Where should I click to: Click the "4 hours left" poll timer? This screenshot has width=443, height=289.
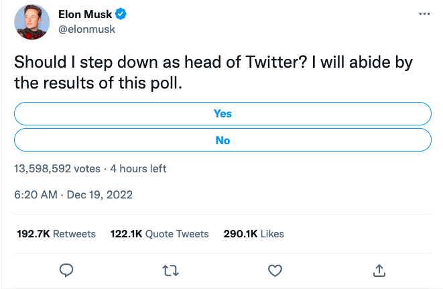click(x=138, y=168)
